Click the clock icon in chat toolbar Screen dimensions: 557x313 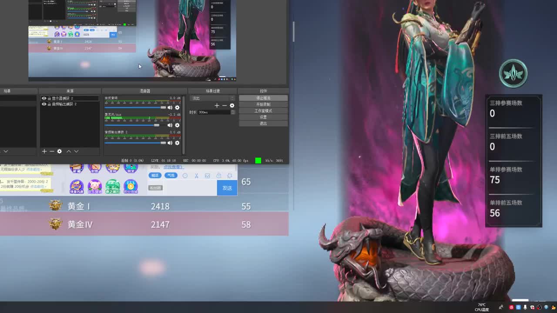185,176
